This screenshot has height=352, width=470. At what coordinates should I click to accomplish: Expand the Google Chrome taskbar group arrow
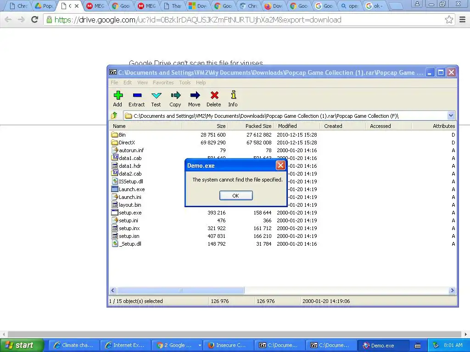200,346
